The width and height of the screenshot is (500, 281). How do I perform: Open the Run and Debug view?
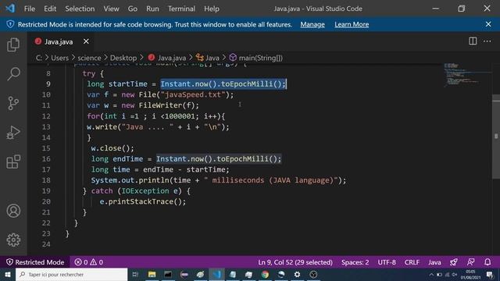[13, 132]
